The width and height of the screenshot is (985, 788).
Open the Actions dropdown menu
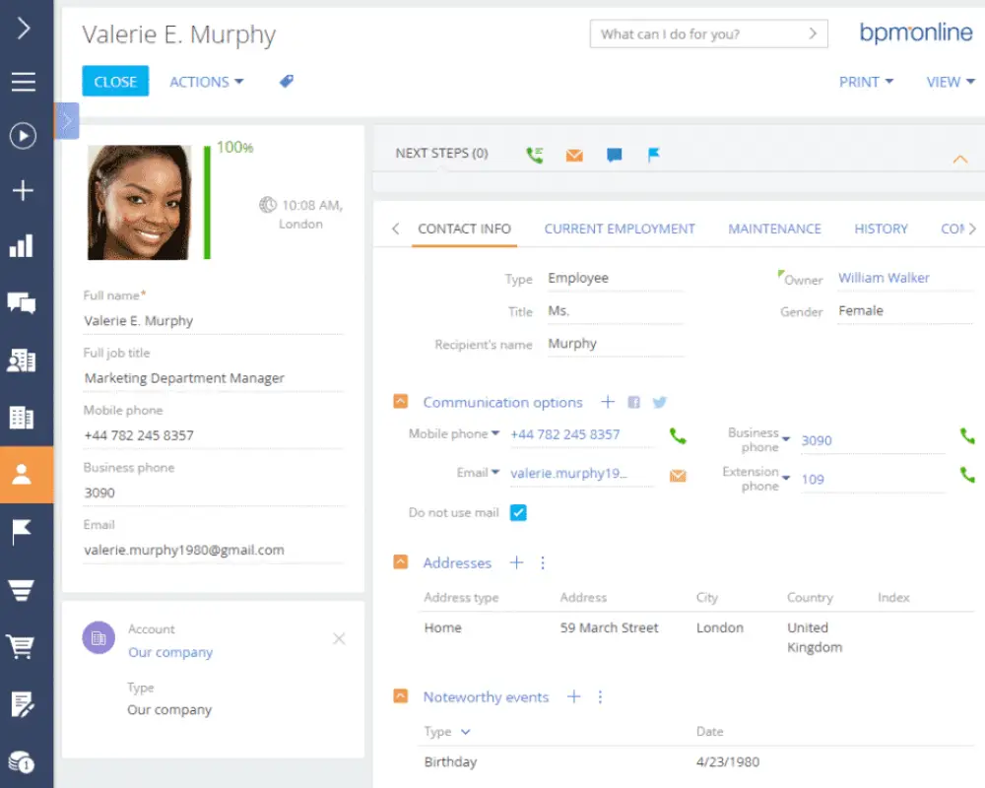(x=206, y=82)
